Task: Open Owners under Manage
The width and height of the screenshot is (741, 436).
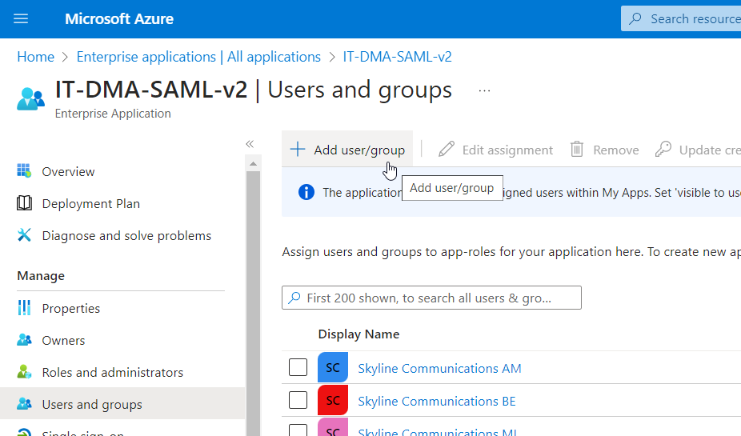Action: (63, 341)
